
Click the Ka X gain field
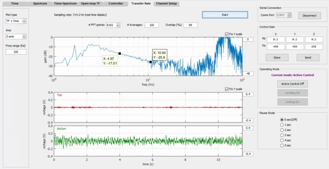[x=276, y=47]
